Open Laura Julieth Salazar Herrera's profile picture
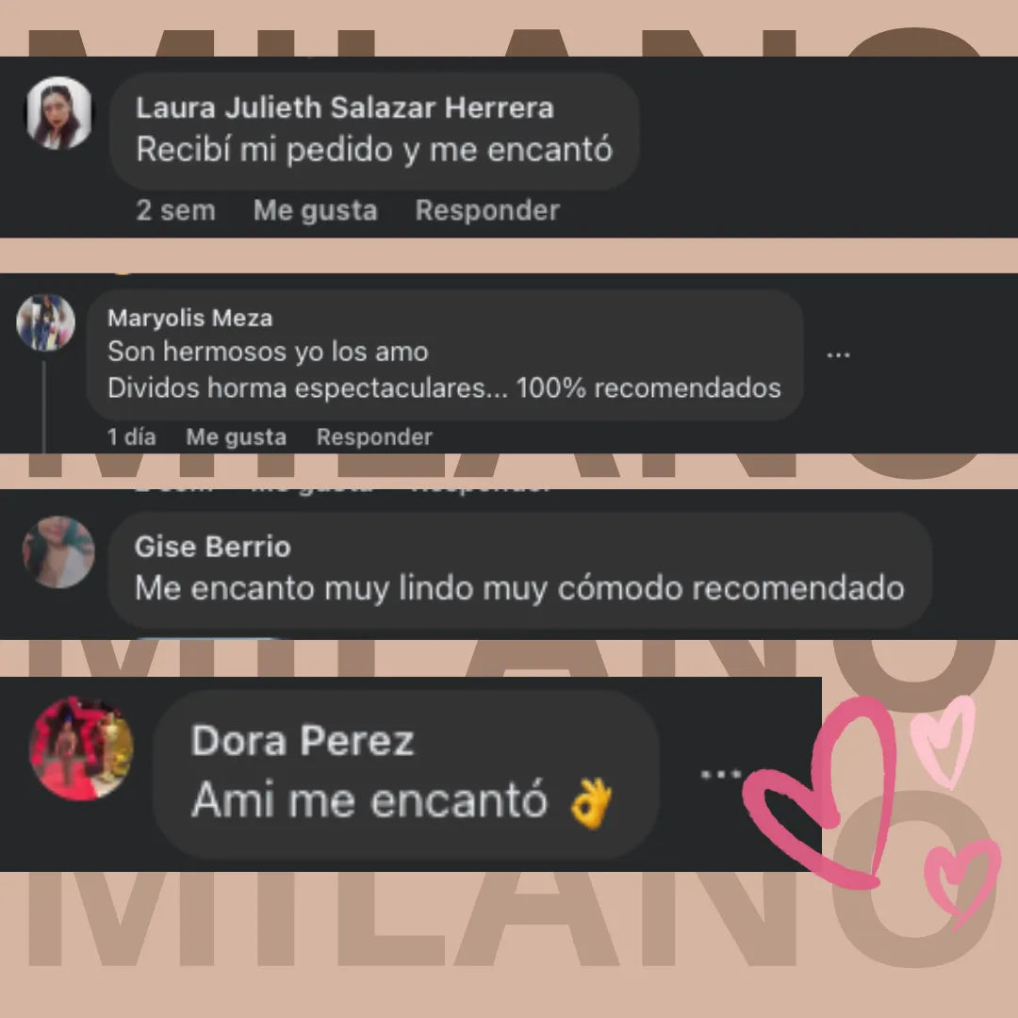 [x=58, y=113]
